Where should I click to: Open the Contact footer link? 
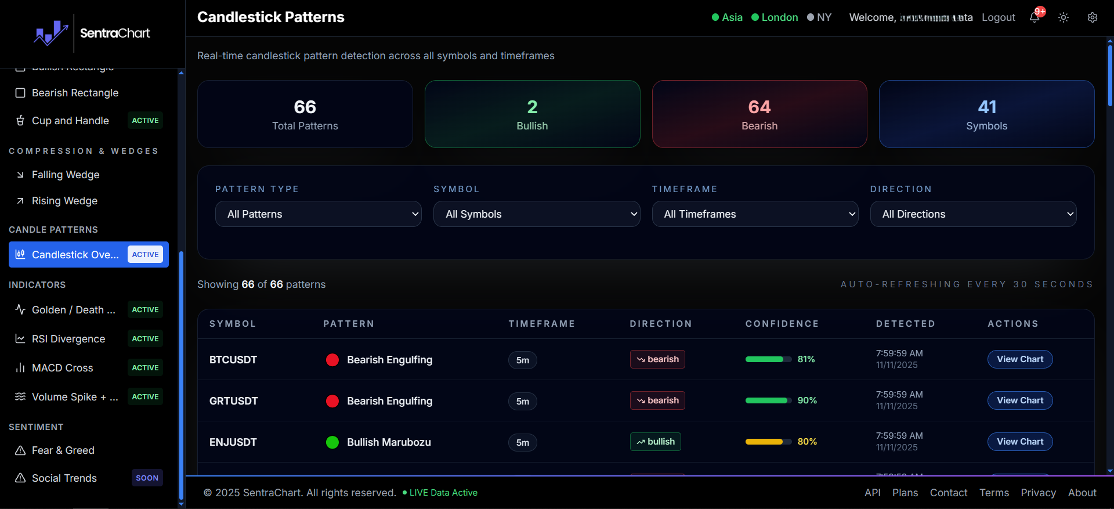click(949, 493)
